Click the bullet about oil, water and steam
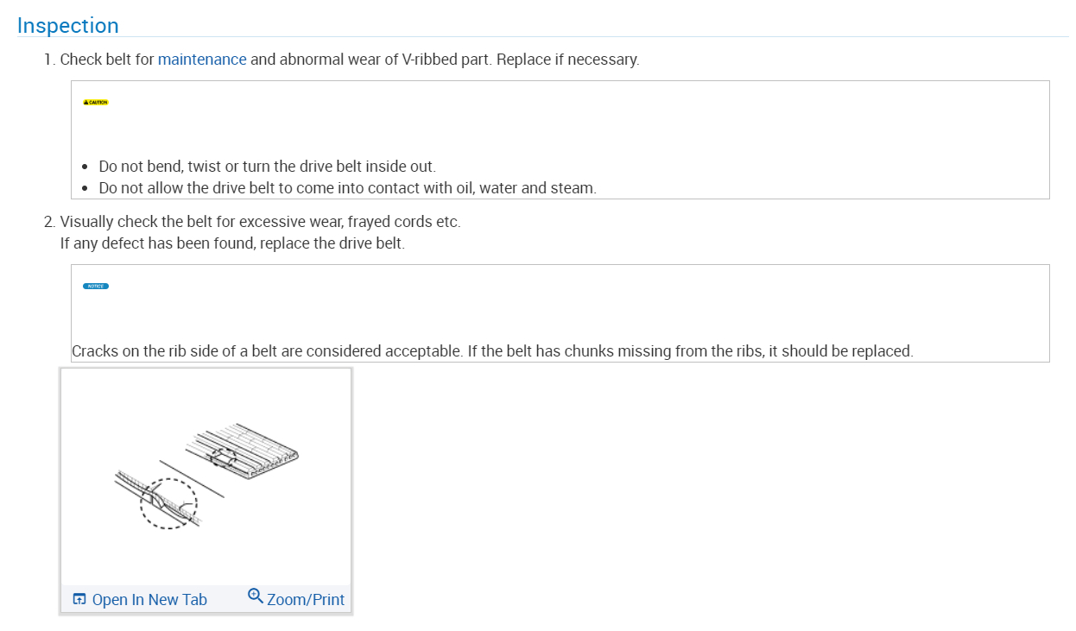The height and width of the screenshot is (631, 1076). coord(347,187)
